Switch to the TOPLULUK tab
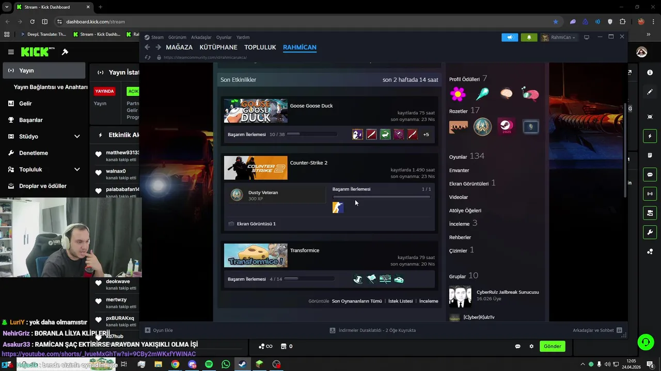 pyautogui.click(x=260, y=47)
